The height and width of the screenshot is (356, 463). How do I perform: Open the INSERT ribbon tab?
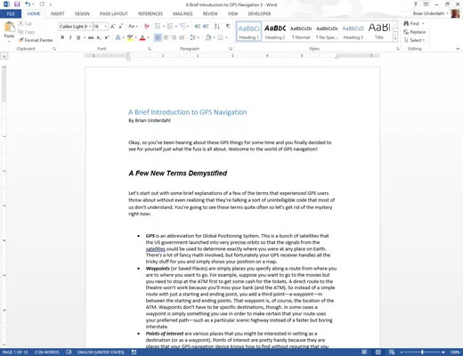point(57,13)
